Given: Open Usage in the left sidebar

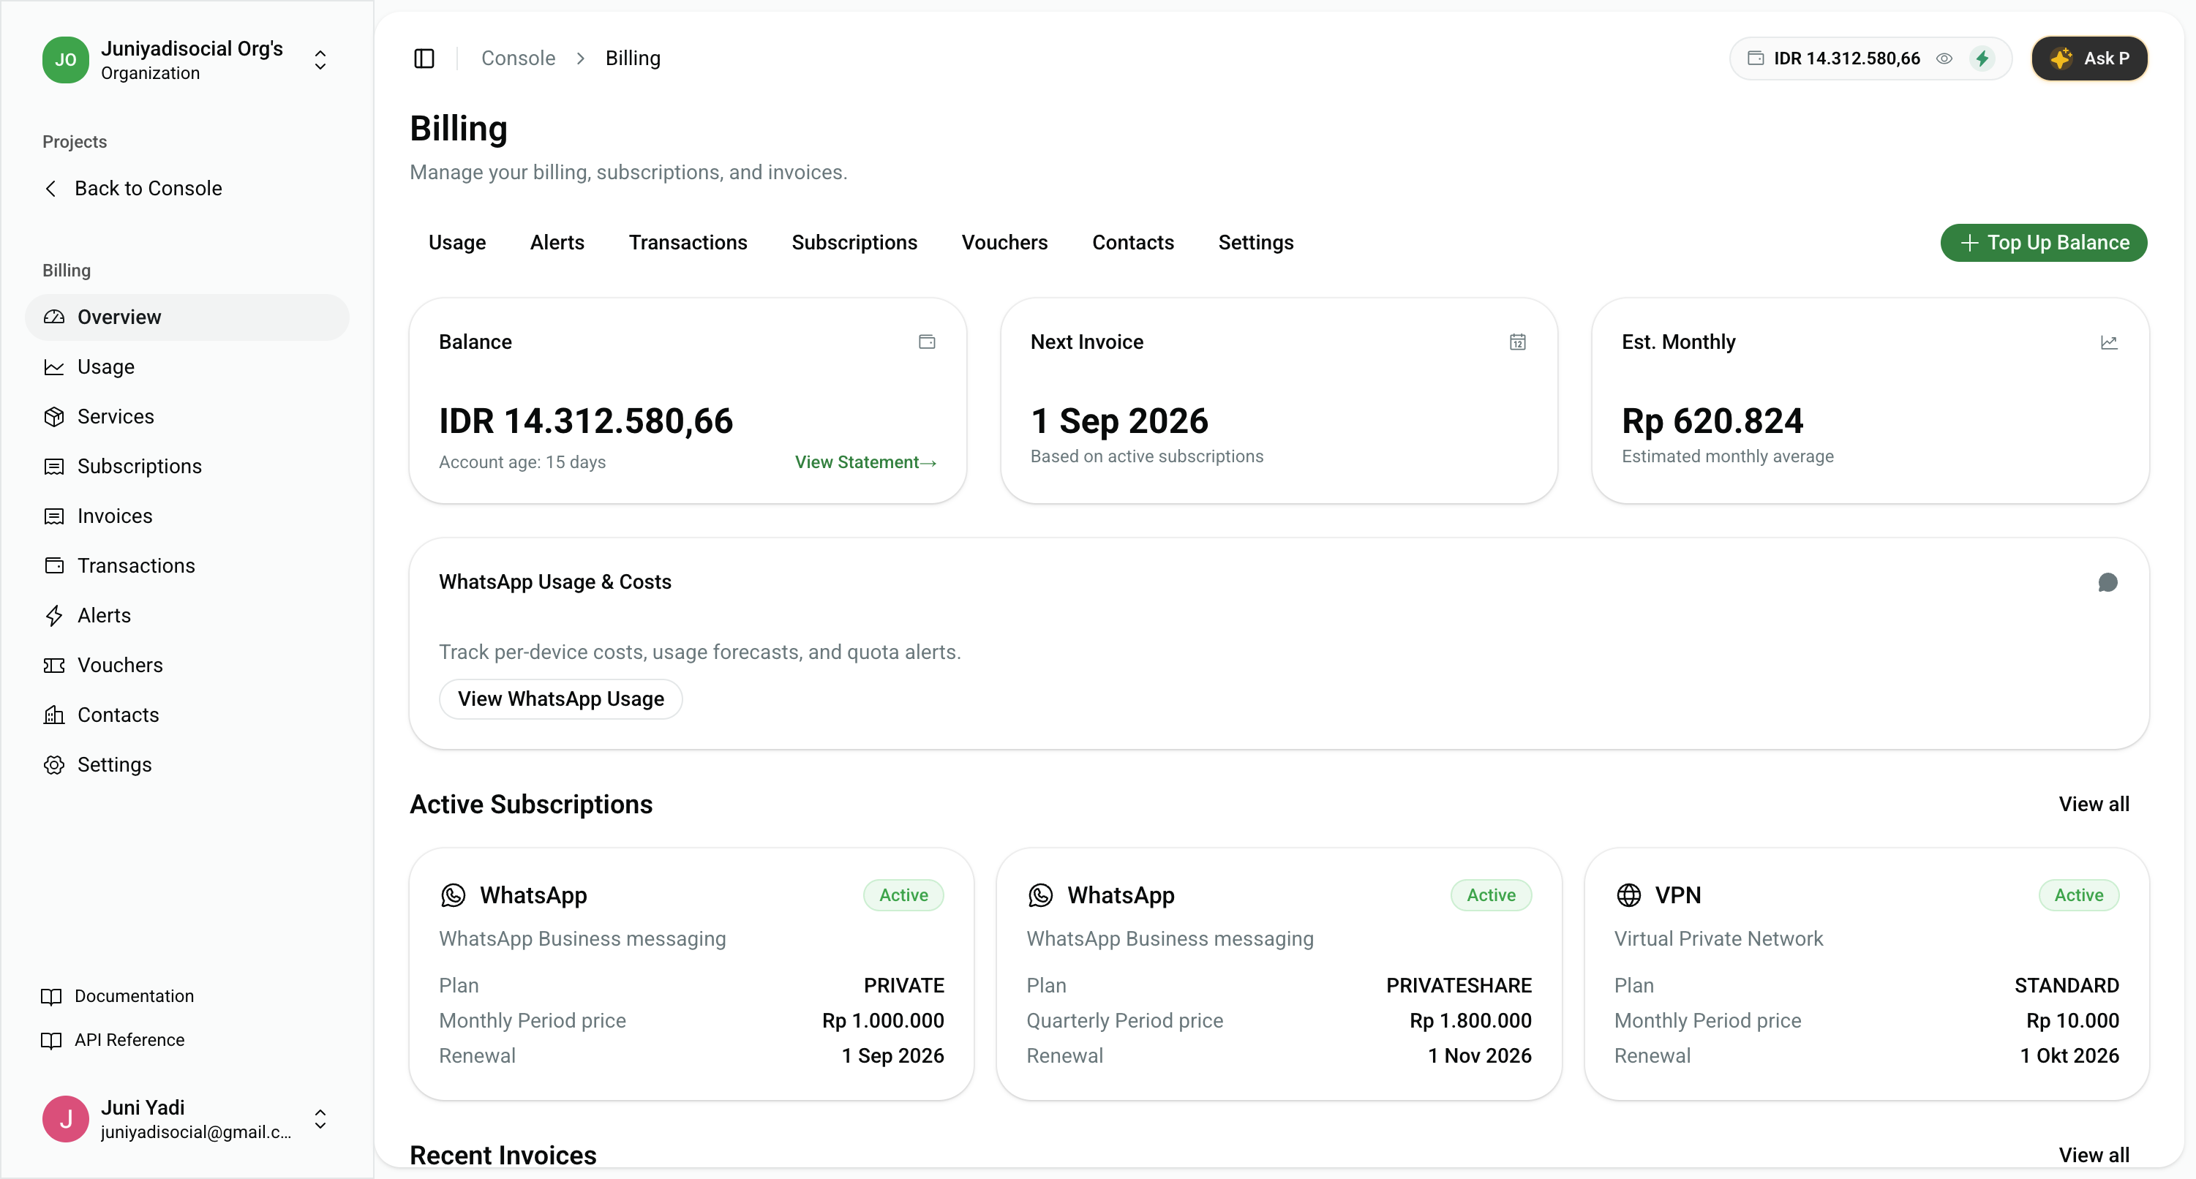Looking at the screenshot, I should click(187, 366).
